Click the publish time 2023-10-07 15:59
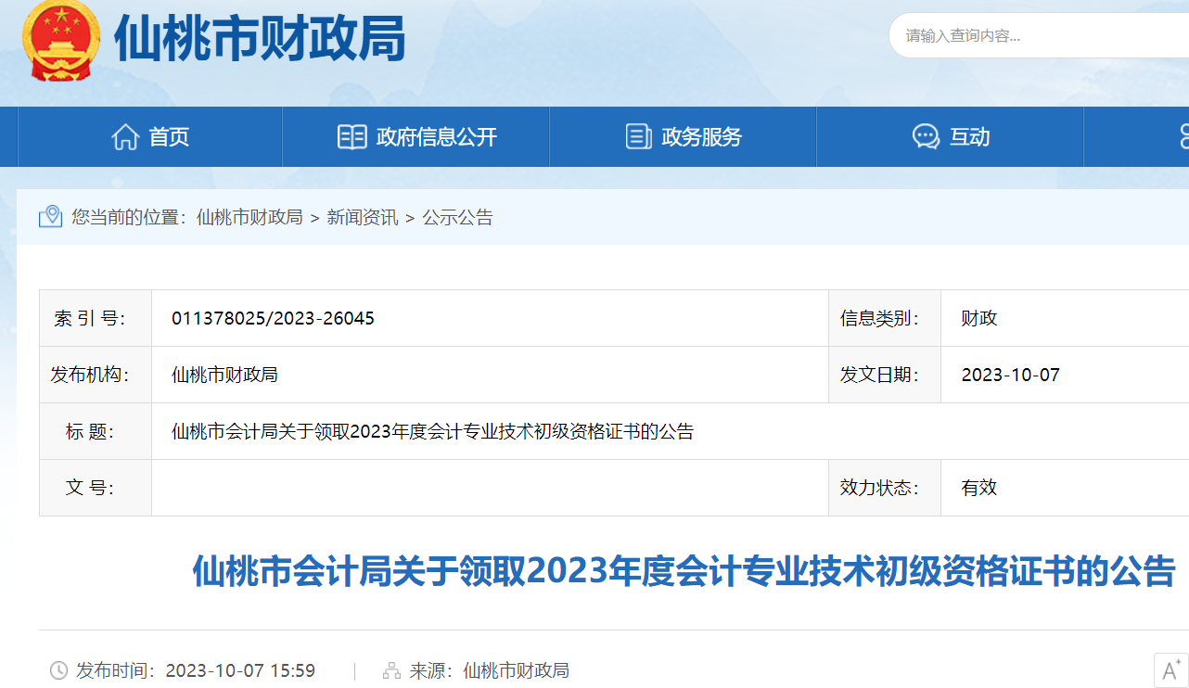The image size is (1189, 688). point(240,670)
